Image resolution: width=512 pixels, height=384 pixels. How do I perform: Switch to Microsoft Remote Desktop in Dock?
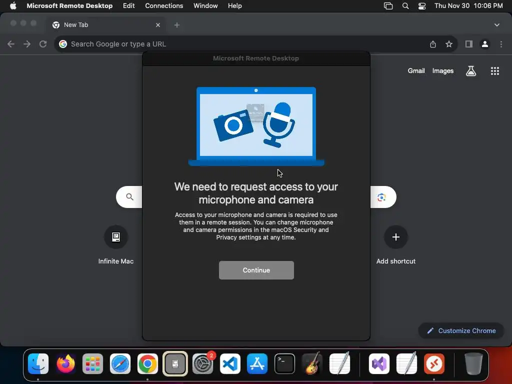434,363
